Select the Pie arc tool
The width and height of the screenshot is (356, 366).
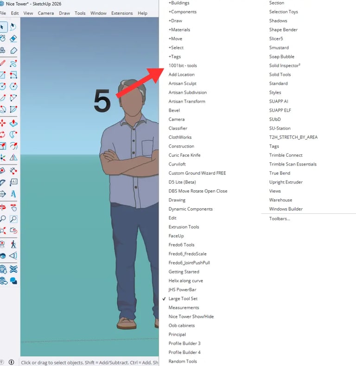(x=13, y=109)
